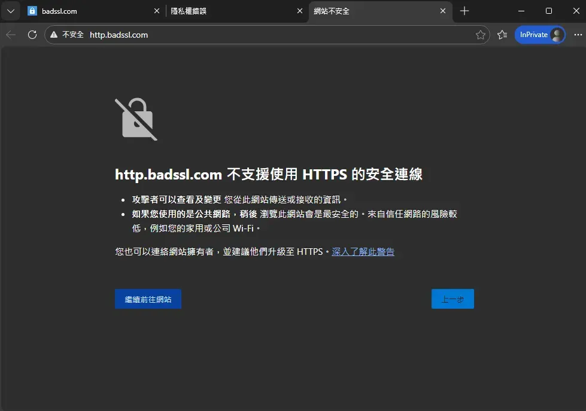
Task: Click 上一步 button
Action: [x=453, y=299]
